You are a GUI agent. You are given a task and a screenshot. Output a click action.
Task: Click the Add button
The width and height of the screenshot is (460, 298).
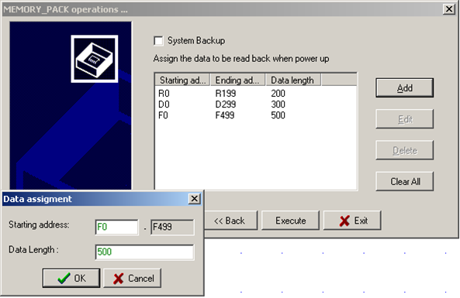click(x=405, y=87)
